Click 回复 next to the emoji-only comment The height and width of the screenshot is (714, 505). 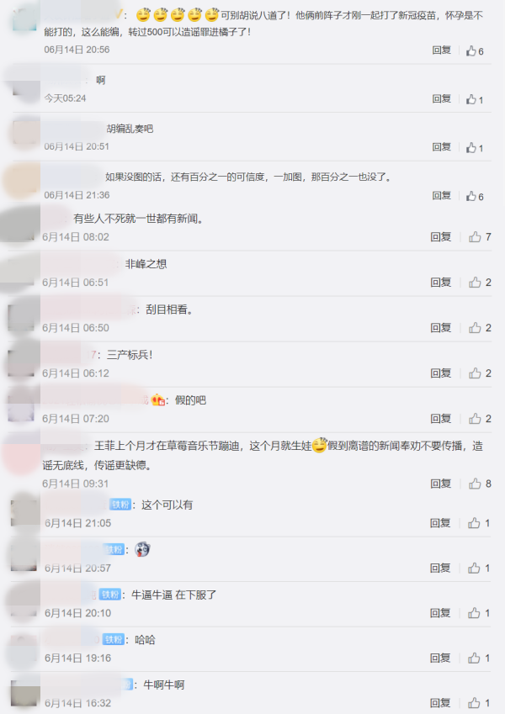click(440, 568)
